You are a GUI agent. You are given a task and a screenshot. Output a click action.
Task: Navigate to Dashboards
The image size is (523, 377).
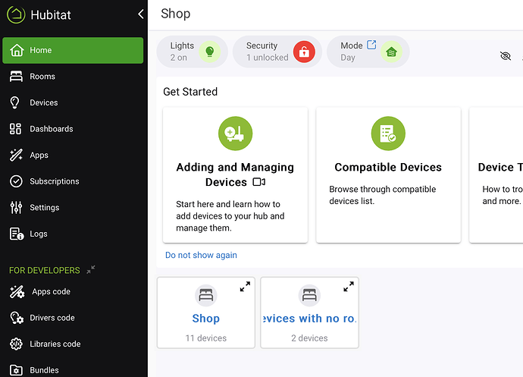(73, 129)
